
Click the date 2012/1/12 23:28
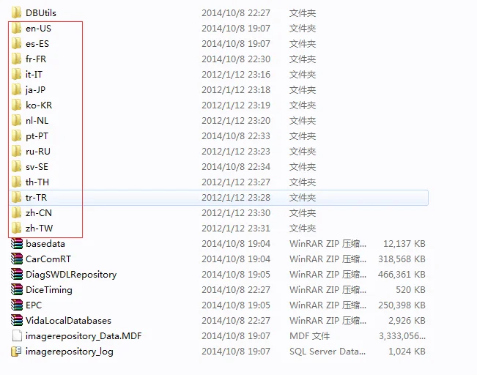[x=236, y=197]
